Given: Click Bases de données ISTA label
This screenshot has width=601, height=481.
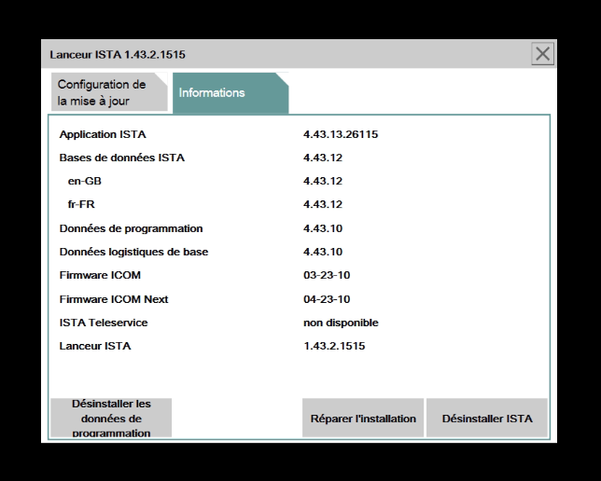Looking at the screenshot, I should coord(122,158).
